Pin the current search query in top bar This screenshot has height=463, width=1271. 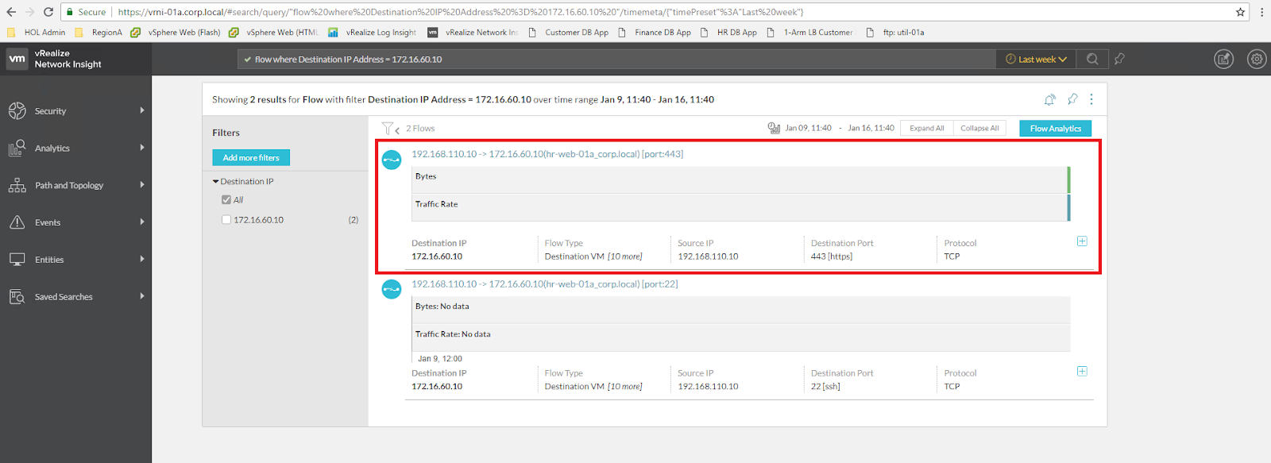click(1119, 59)
